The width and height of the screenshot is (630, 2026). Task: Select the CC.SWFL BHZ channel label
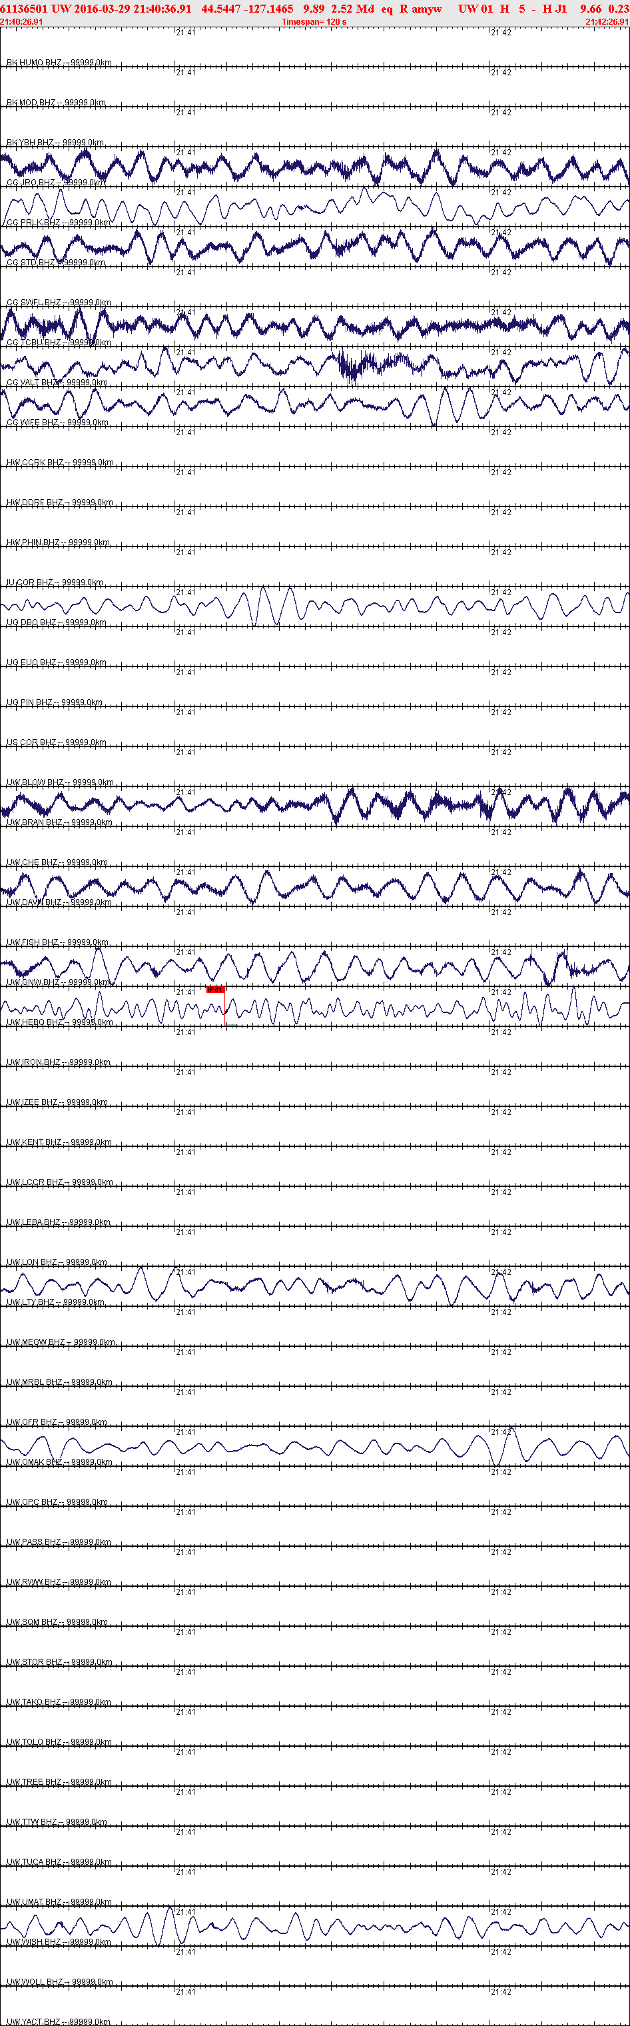coord(59,302)
